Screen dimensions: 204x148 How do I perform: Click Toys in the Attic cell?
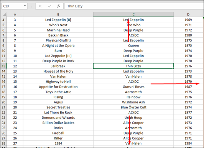[58, 92]
